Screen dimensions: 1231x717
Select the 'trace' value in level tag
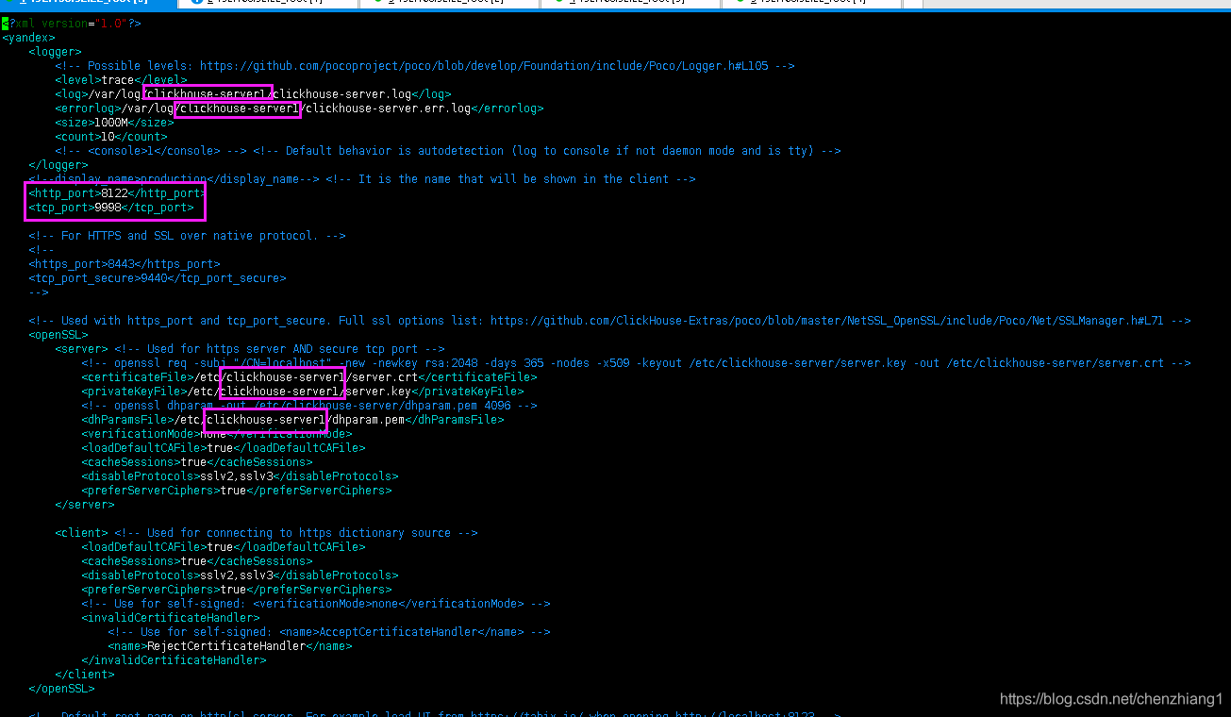click(118, 80)
